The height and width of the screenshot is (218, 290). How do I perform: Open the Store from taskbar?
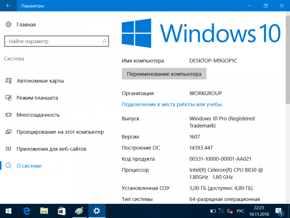61,211
